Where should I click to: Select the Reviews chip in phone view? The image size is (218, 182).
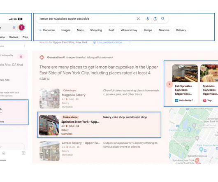(14, 37)
